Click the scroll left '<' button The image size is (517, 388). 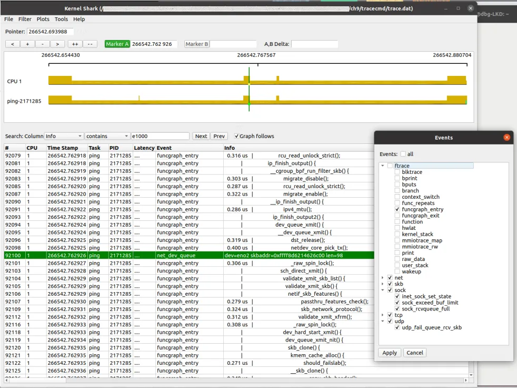[x=13, y=44]
